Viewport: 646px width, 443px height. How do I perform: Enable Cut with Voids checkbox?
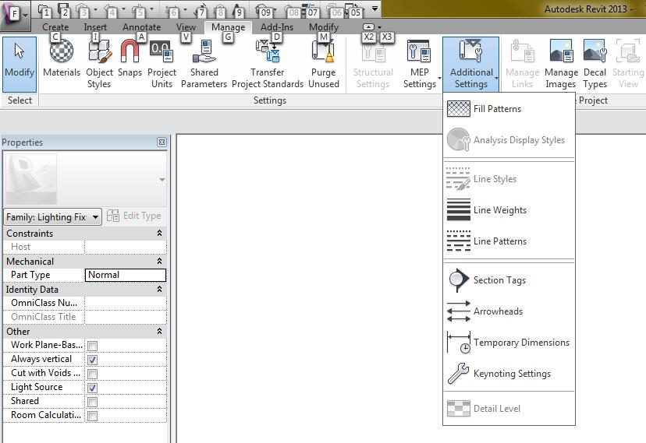[93, 374]
